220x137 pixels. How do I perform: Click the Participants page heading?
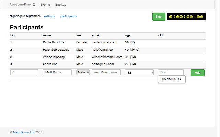point(26,27)
